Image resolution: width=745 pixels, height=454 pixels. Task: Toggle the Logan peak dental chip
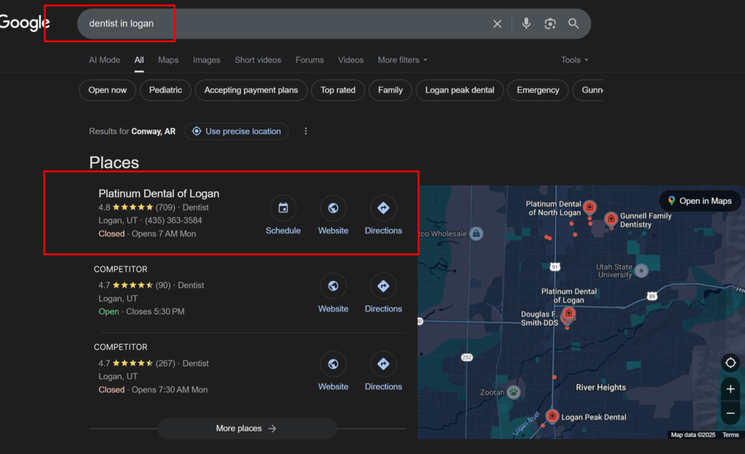point(460,90)
